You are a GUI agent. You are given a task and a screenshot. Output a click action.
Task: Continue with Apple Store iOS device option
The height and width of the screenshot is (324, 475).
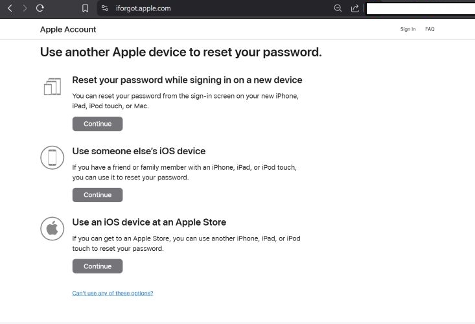[97, 266]
